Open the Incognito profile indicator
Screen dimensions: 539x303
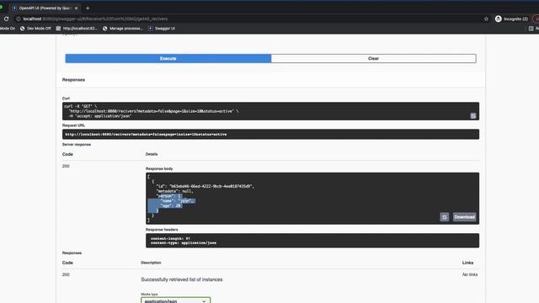click(511, 19)
